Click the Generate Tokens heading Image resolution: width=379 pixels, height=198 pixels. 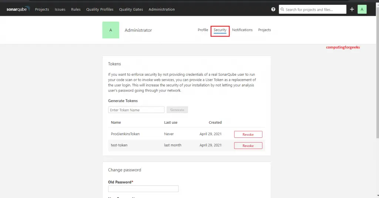coord(123,101)
